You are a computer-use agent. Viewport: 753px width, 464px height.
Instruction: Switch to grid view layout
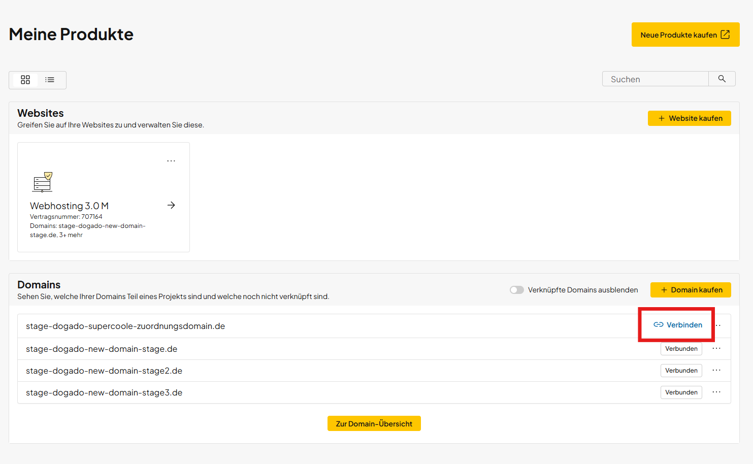pyautogui.click(x=25, y=80)
